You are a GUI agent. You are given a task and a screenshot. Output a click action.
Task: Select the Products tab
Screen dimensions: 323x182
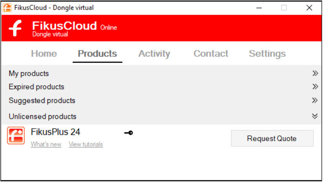click(x=97, y=54)
